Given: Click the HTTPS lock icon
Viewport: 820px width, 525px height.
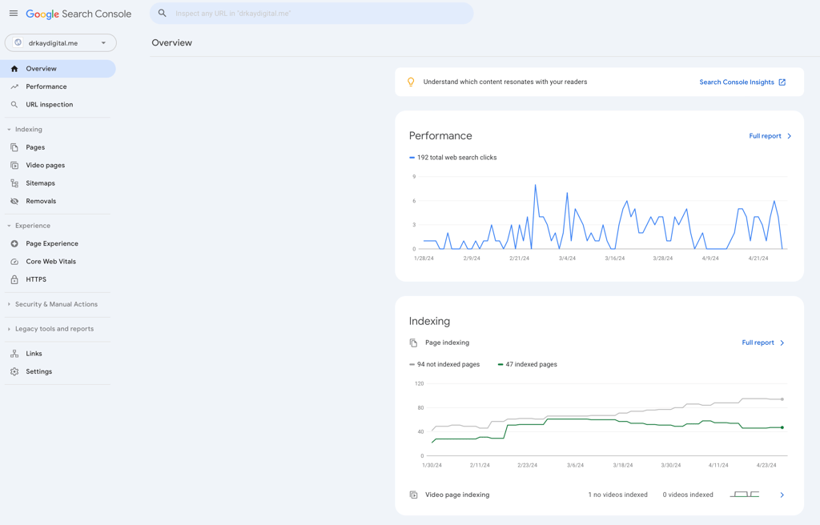Looking at the screenshot, I should click(14, 279).
